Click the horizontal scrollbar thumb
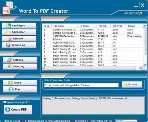 (91, 68)
